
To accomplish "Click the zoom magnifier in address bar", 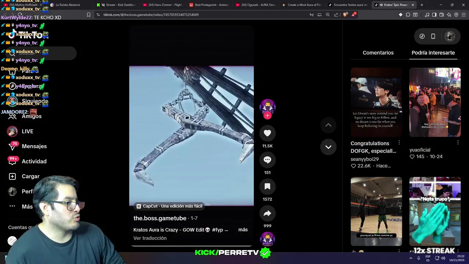I will click(x=328, y=15).
